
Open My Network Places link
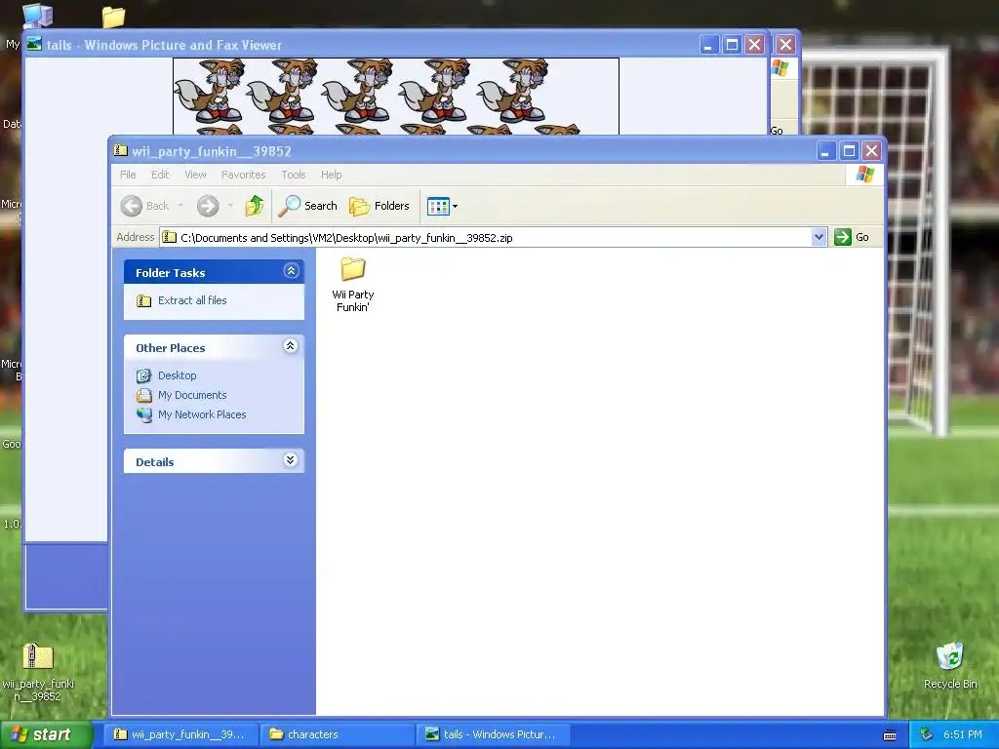click(x=202, y=414)
